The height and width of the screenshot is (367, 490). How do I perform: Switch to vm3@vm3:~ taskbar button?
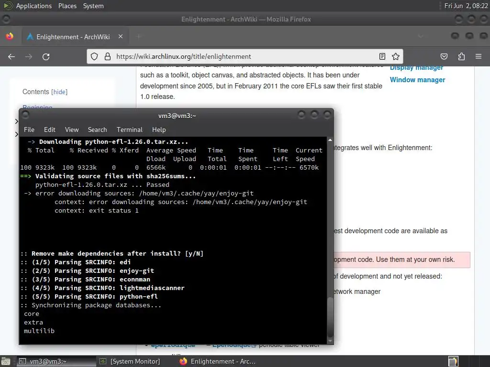(x=56, y=361)
